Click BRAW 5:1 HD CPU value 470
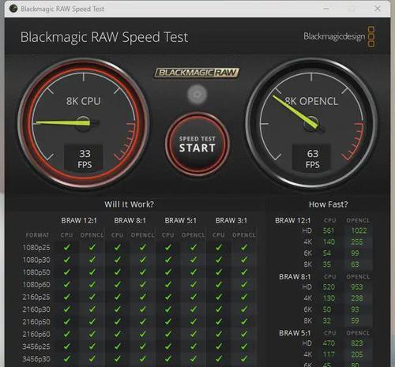The height and width of the screenshot is (367, 395). (x=329, y=343)
